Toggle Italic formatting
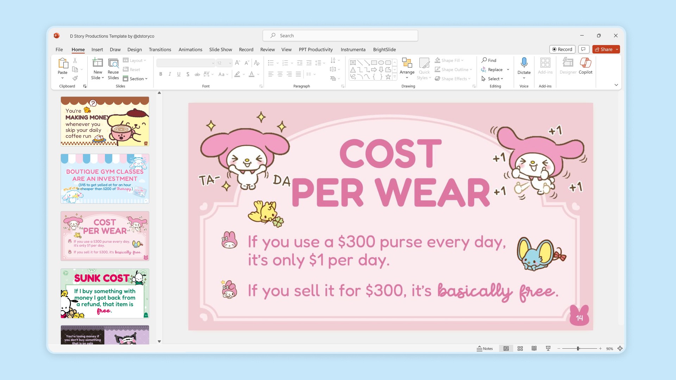Viewport: 676px width, 380px height. pyautogui.click(x=170, y=74)
